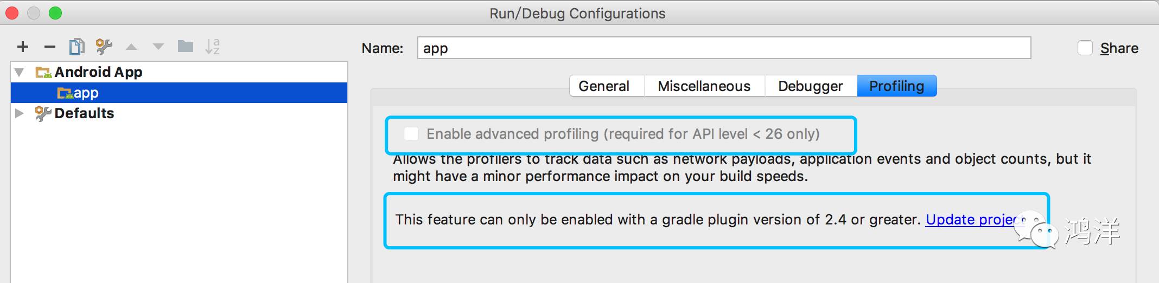This screenshot has height=283, width=1159.
Task: Click the sort configurations alphabetically icon
Action: click(212, 47)
